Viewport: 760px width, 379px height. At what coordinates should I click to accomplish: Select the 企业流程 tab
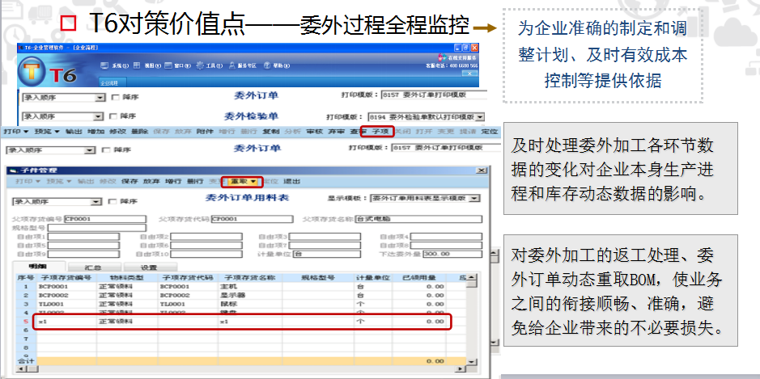pyautogui.click(x=109, y=82)
